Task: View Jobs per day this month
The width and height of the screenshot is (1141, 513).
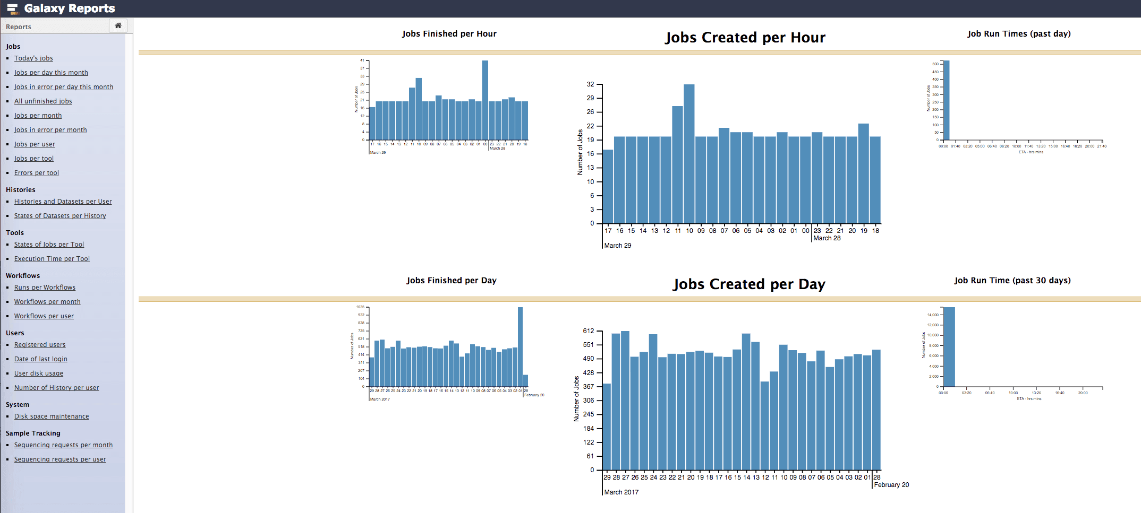Action: click(51, 72)
